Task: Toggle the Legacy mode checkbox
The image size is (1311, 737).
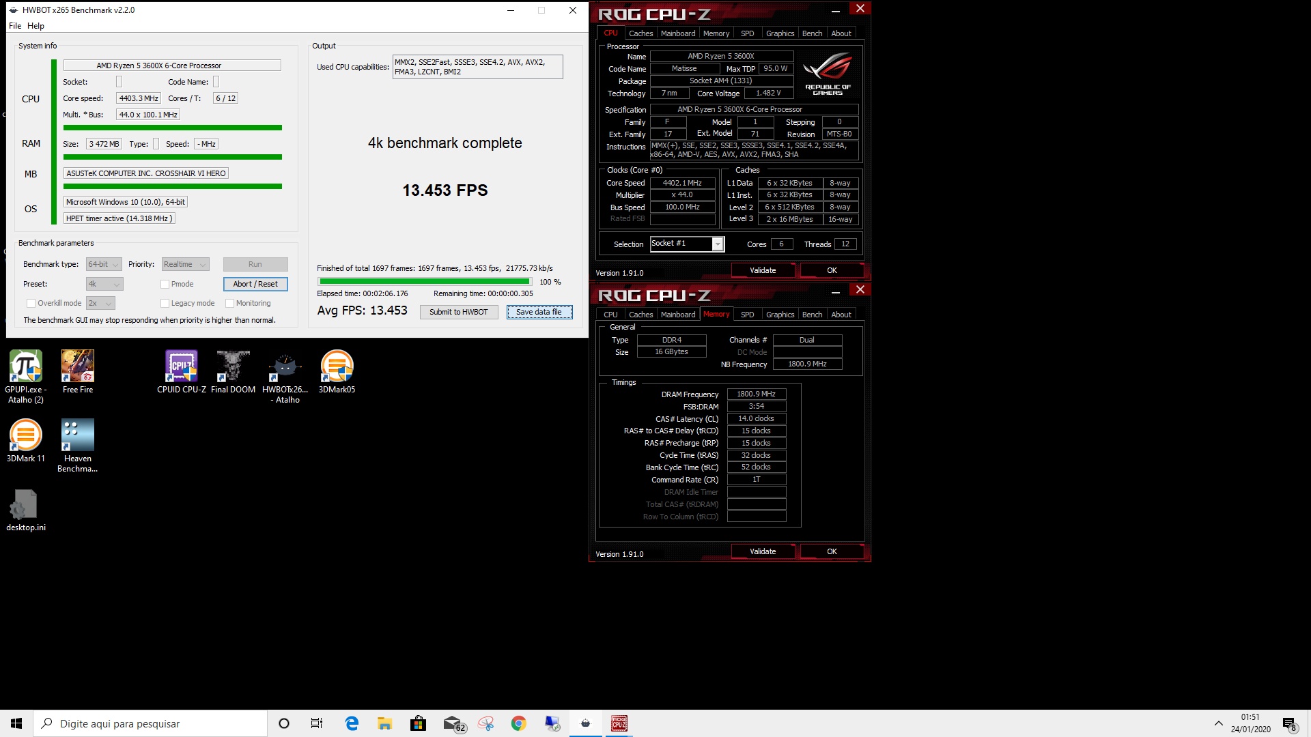Action: pos(165,303)
